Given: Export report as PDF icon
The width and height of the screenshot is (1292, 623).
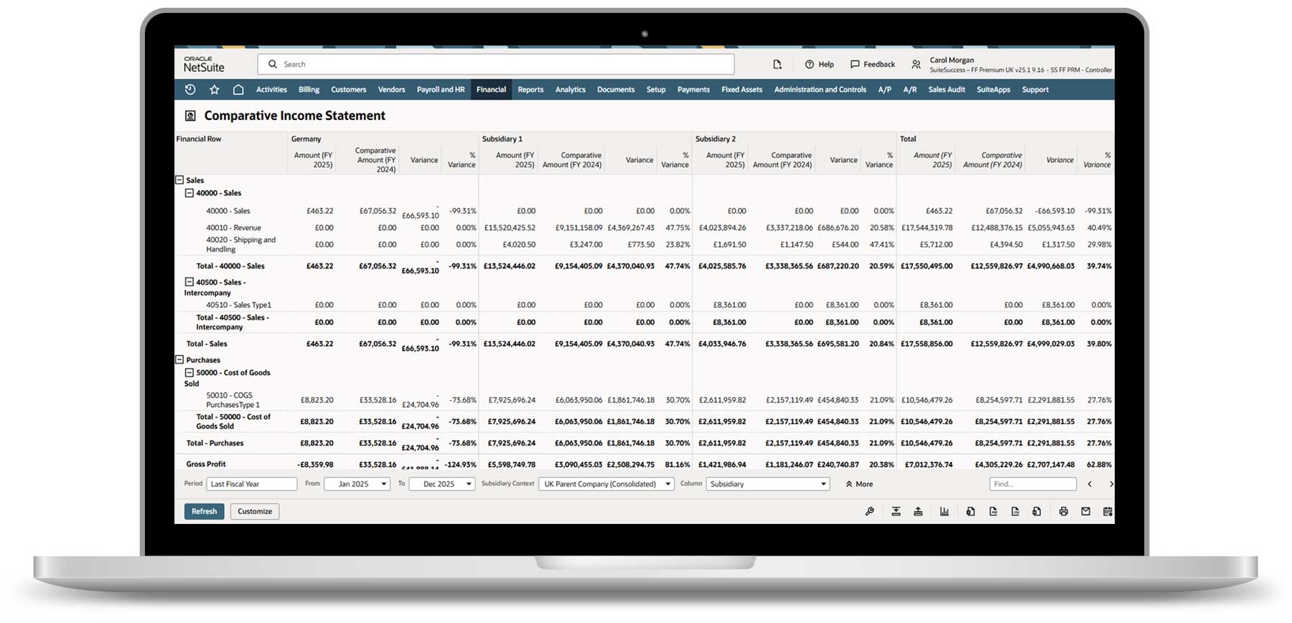Looking at the screenshot, I should pyautogui.click(x=993, y=512).
